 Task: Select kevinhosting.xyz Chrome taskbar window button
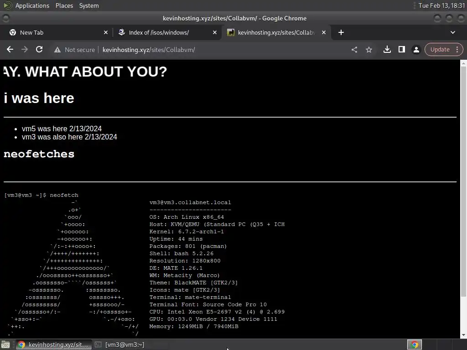point(53,345)
